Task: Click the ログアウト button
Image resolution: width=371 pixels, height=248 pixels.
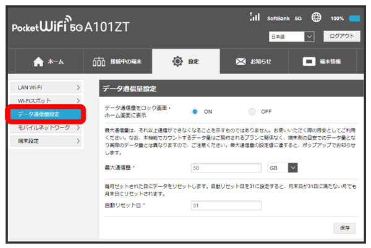Action: pyautogui.click(x=341, y=36)
